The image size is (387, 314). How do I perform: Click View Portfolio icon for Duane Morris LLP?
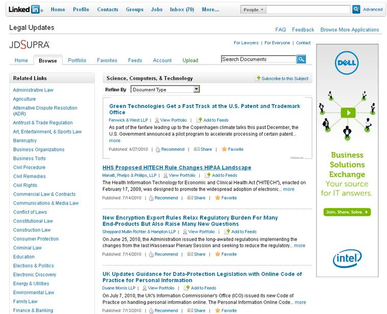click(145, 288)
